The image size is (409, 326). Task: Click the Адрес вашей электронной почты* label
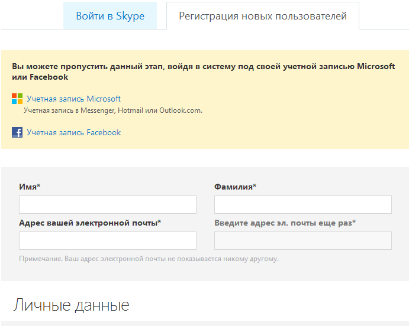(90, 223)
